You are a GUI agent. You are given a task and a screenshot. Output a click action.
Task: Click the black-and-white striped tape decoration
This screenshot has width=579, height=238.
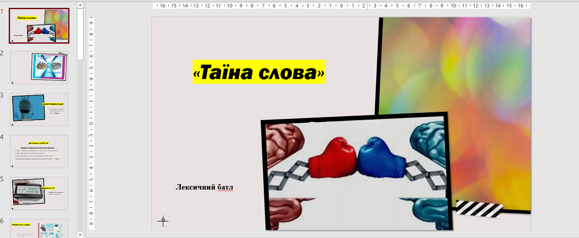tap(479, 209)
